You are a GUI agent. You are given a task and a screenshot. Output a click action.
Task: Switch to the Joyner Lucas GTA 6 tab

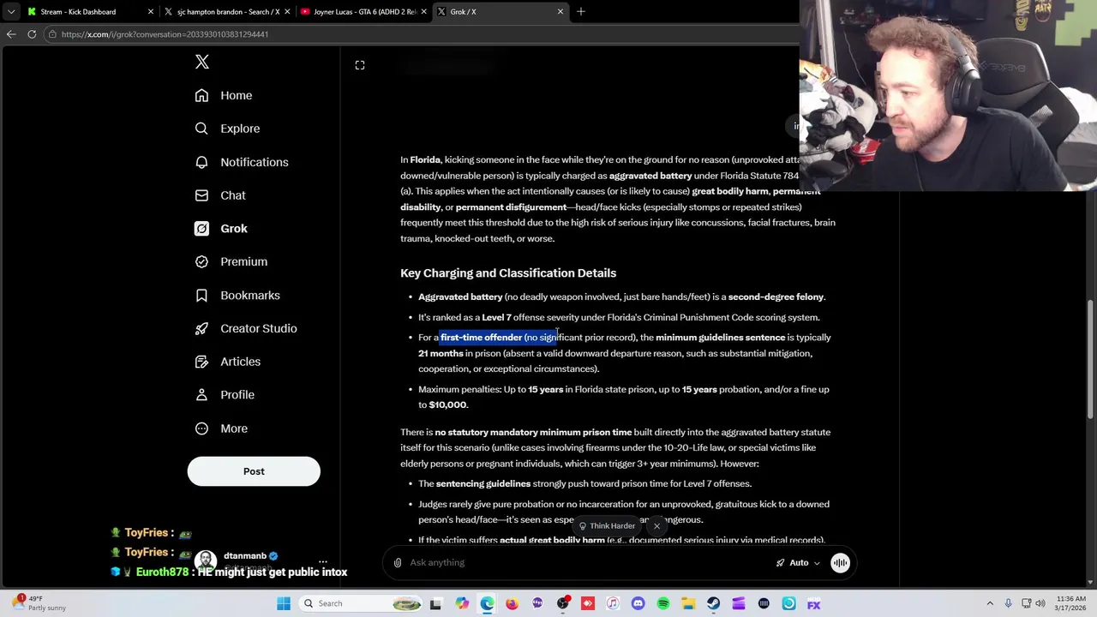363,12
